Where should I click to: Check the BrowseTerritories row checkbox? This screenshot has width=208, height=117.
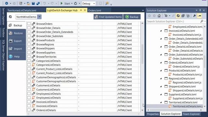tap(29, 57)
